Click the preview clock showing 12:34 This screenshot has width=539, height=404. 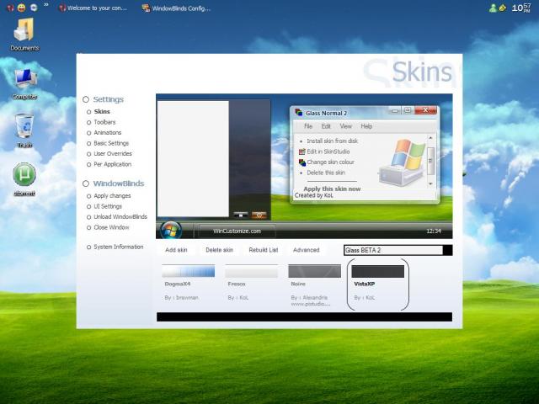pyautogui.click(x=434, y=231)
